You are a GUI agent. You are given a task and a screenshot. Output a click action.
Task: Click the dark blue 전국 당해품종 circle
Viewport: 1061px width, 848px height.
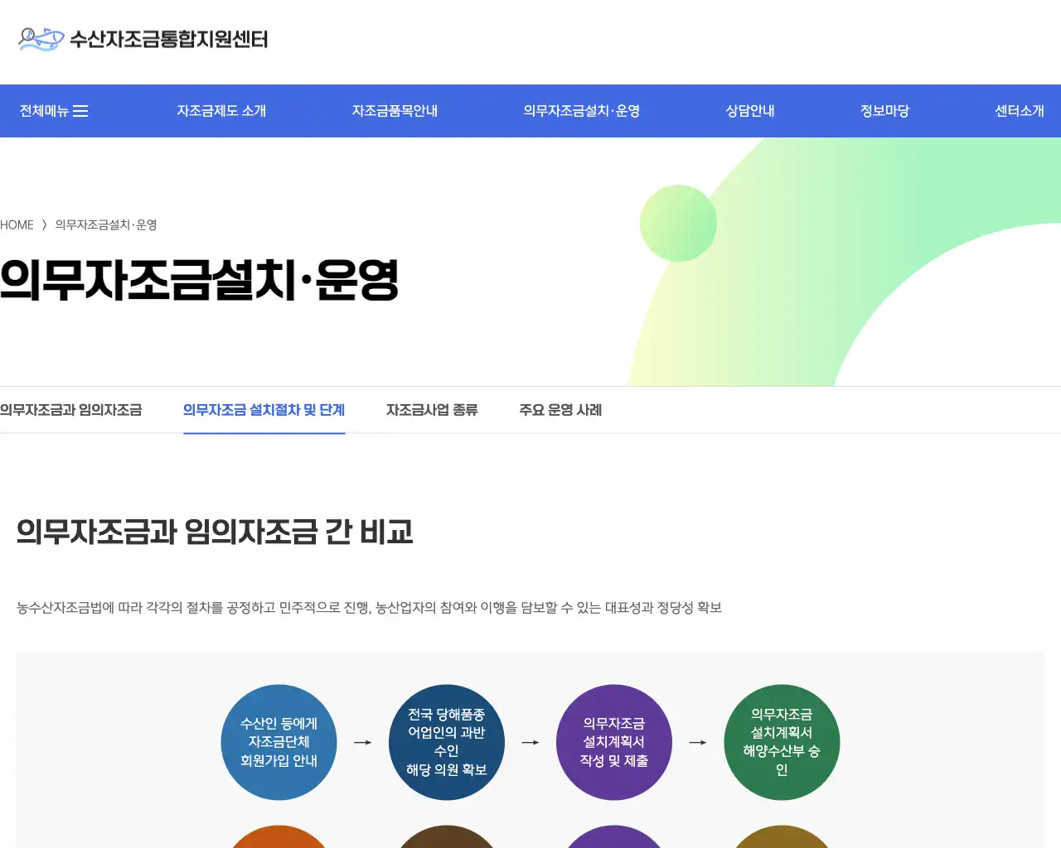click(x=447, y=742)
